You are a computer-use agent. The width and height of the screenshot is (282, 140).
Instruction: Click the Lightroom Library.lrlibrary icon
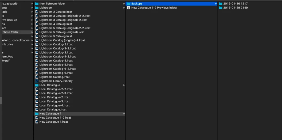(x=37, y=81)
